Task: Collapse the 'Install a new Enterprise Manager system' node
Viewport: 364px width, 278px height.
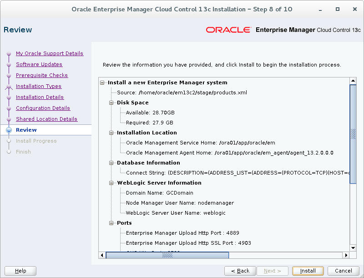Action: click(102, 83)
